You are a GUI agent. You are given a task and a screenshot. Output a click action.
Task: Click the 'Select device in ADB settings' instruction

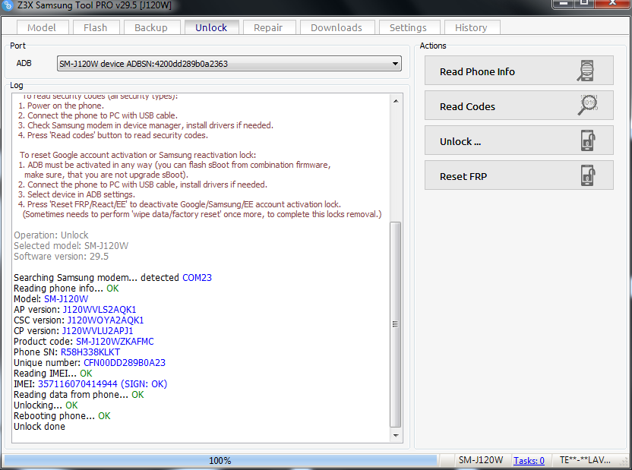click(76, 194)
